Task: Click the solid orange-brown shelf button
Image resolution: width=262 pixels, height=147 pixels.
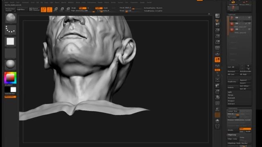Action: (217, 115)
